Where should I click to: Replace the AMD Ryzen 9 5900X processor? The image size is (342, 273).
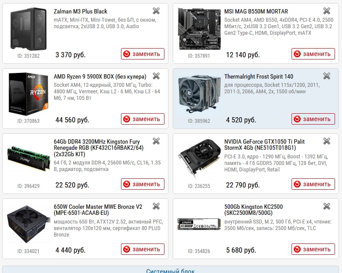click(x=143, y=119)
